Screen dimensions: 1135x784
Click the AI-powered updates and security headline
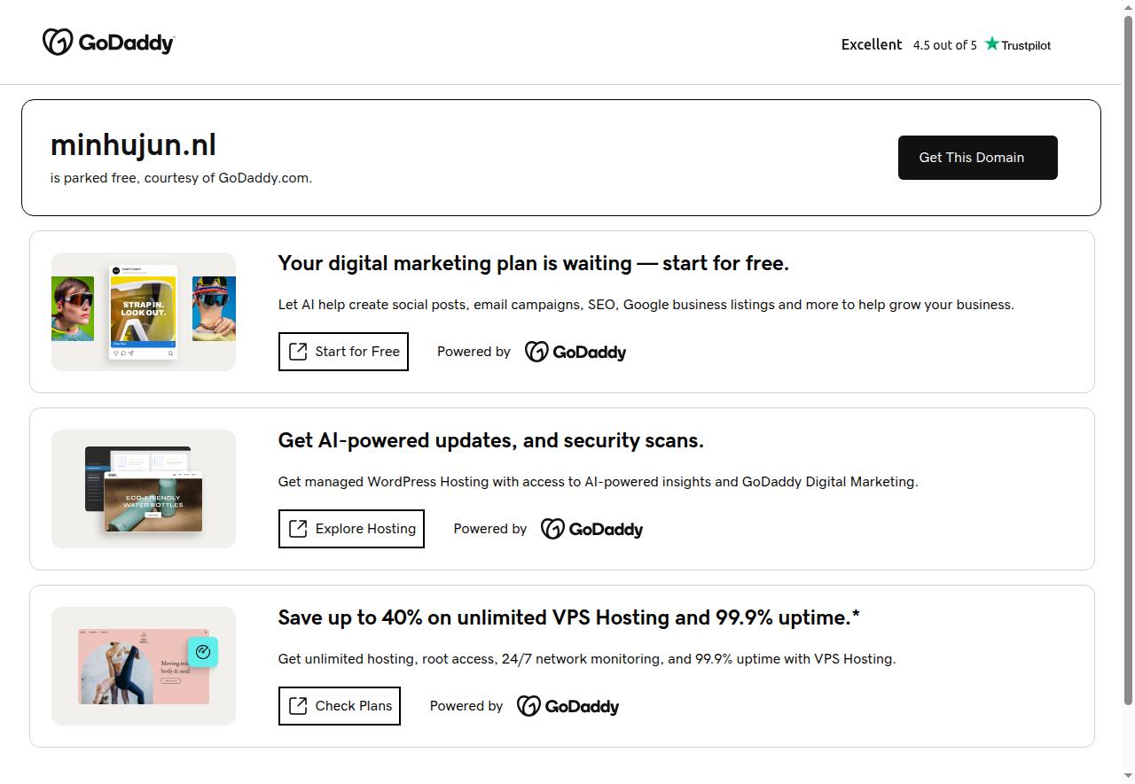click(490, 440)
